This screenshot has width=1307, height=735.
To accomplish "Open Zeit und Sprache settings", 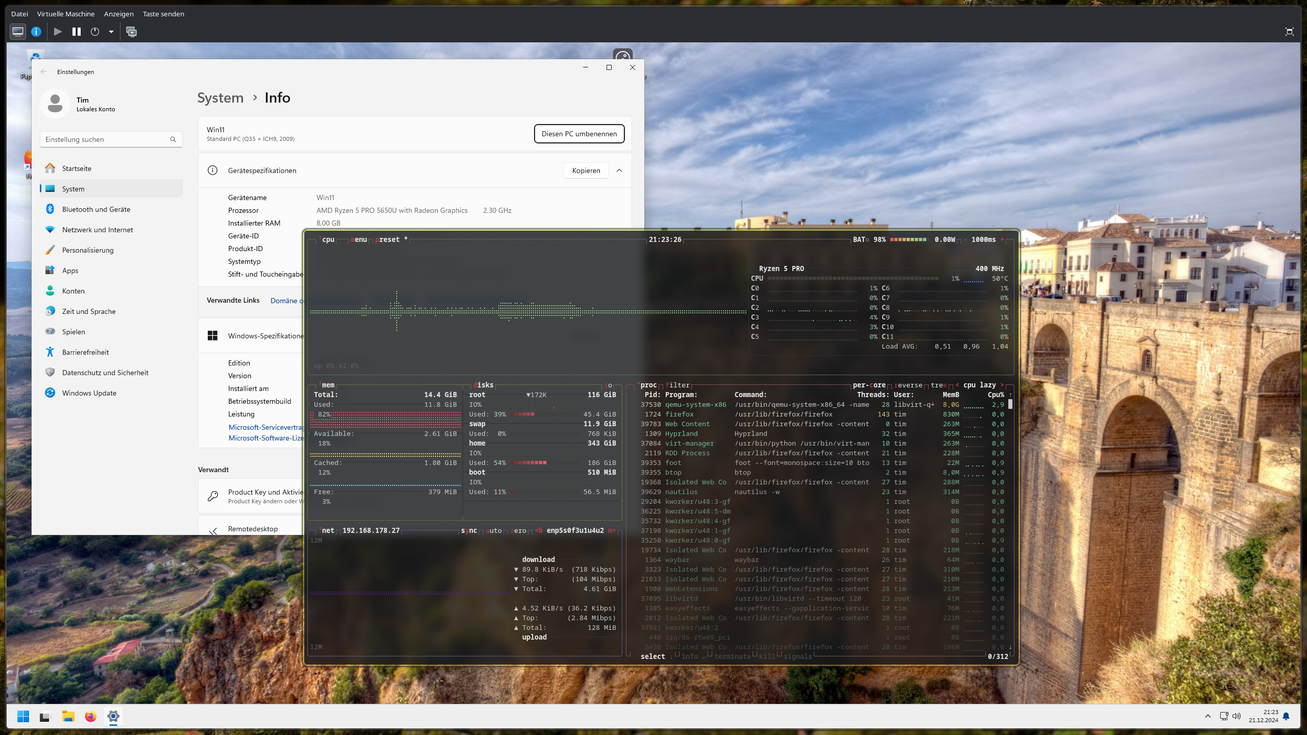I will pyautogui.click(x=111, y=311).
